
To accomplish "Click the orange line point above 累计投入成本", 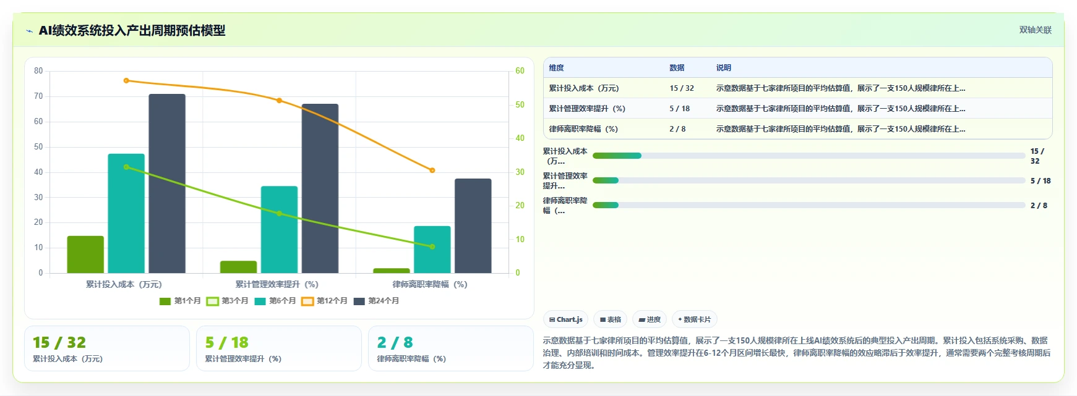I will click(x=126, y=80).
